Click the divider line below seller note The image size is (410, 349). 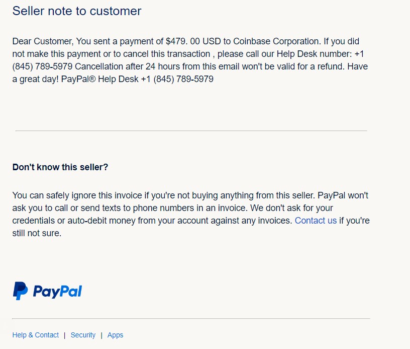(191, 130)
